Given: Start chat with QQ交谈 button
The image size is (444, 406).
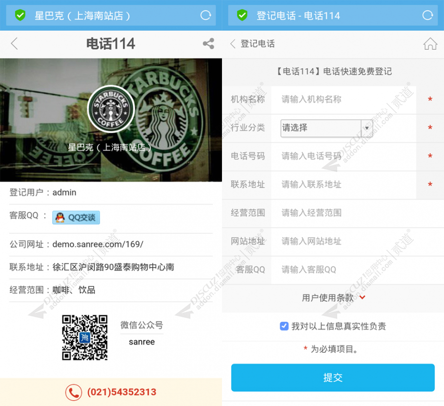Looking at the screenshot, I should 76,218.
